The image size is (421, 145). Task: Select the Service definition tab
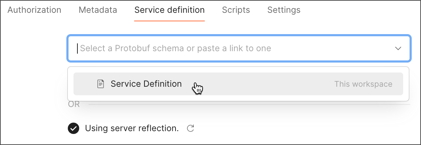click(169, 10)
